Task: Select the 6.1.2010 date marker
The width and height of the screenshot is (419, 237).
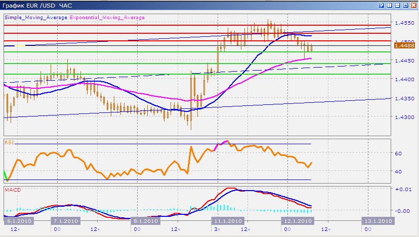Action: [x=17, y=221]
